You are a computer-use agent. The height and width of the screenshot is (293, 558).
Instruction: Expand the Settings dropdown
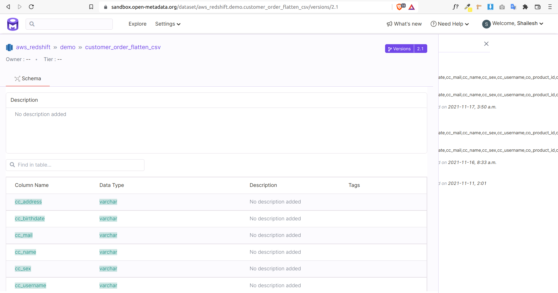(168, 24)
